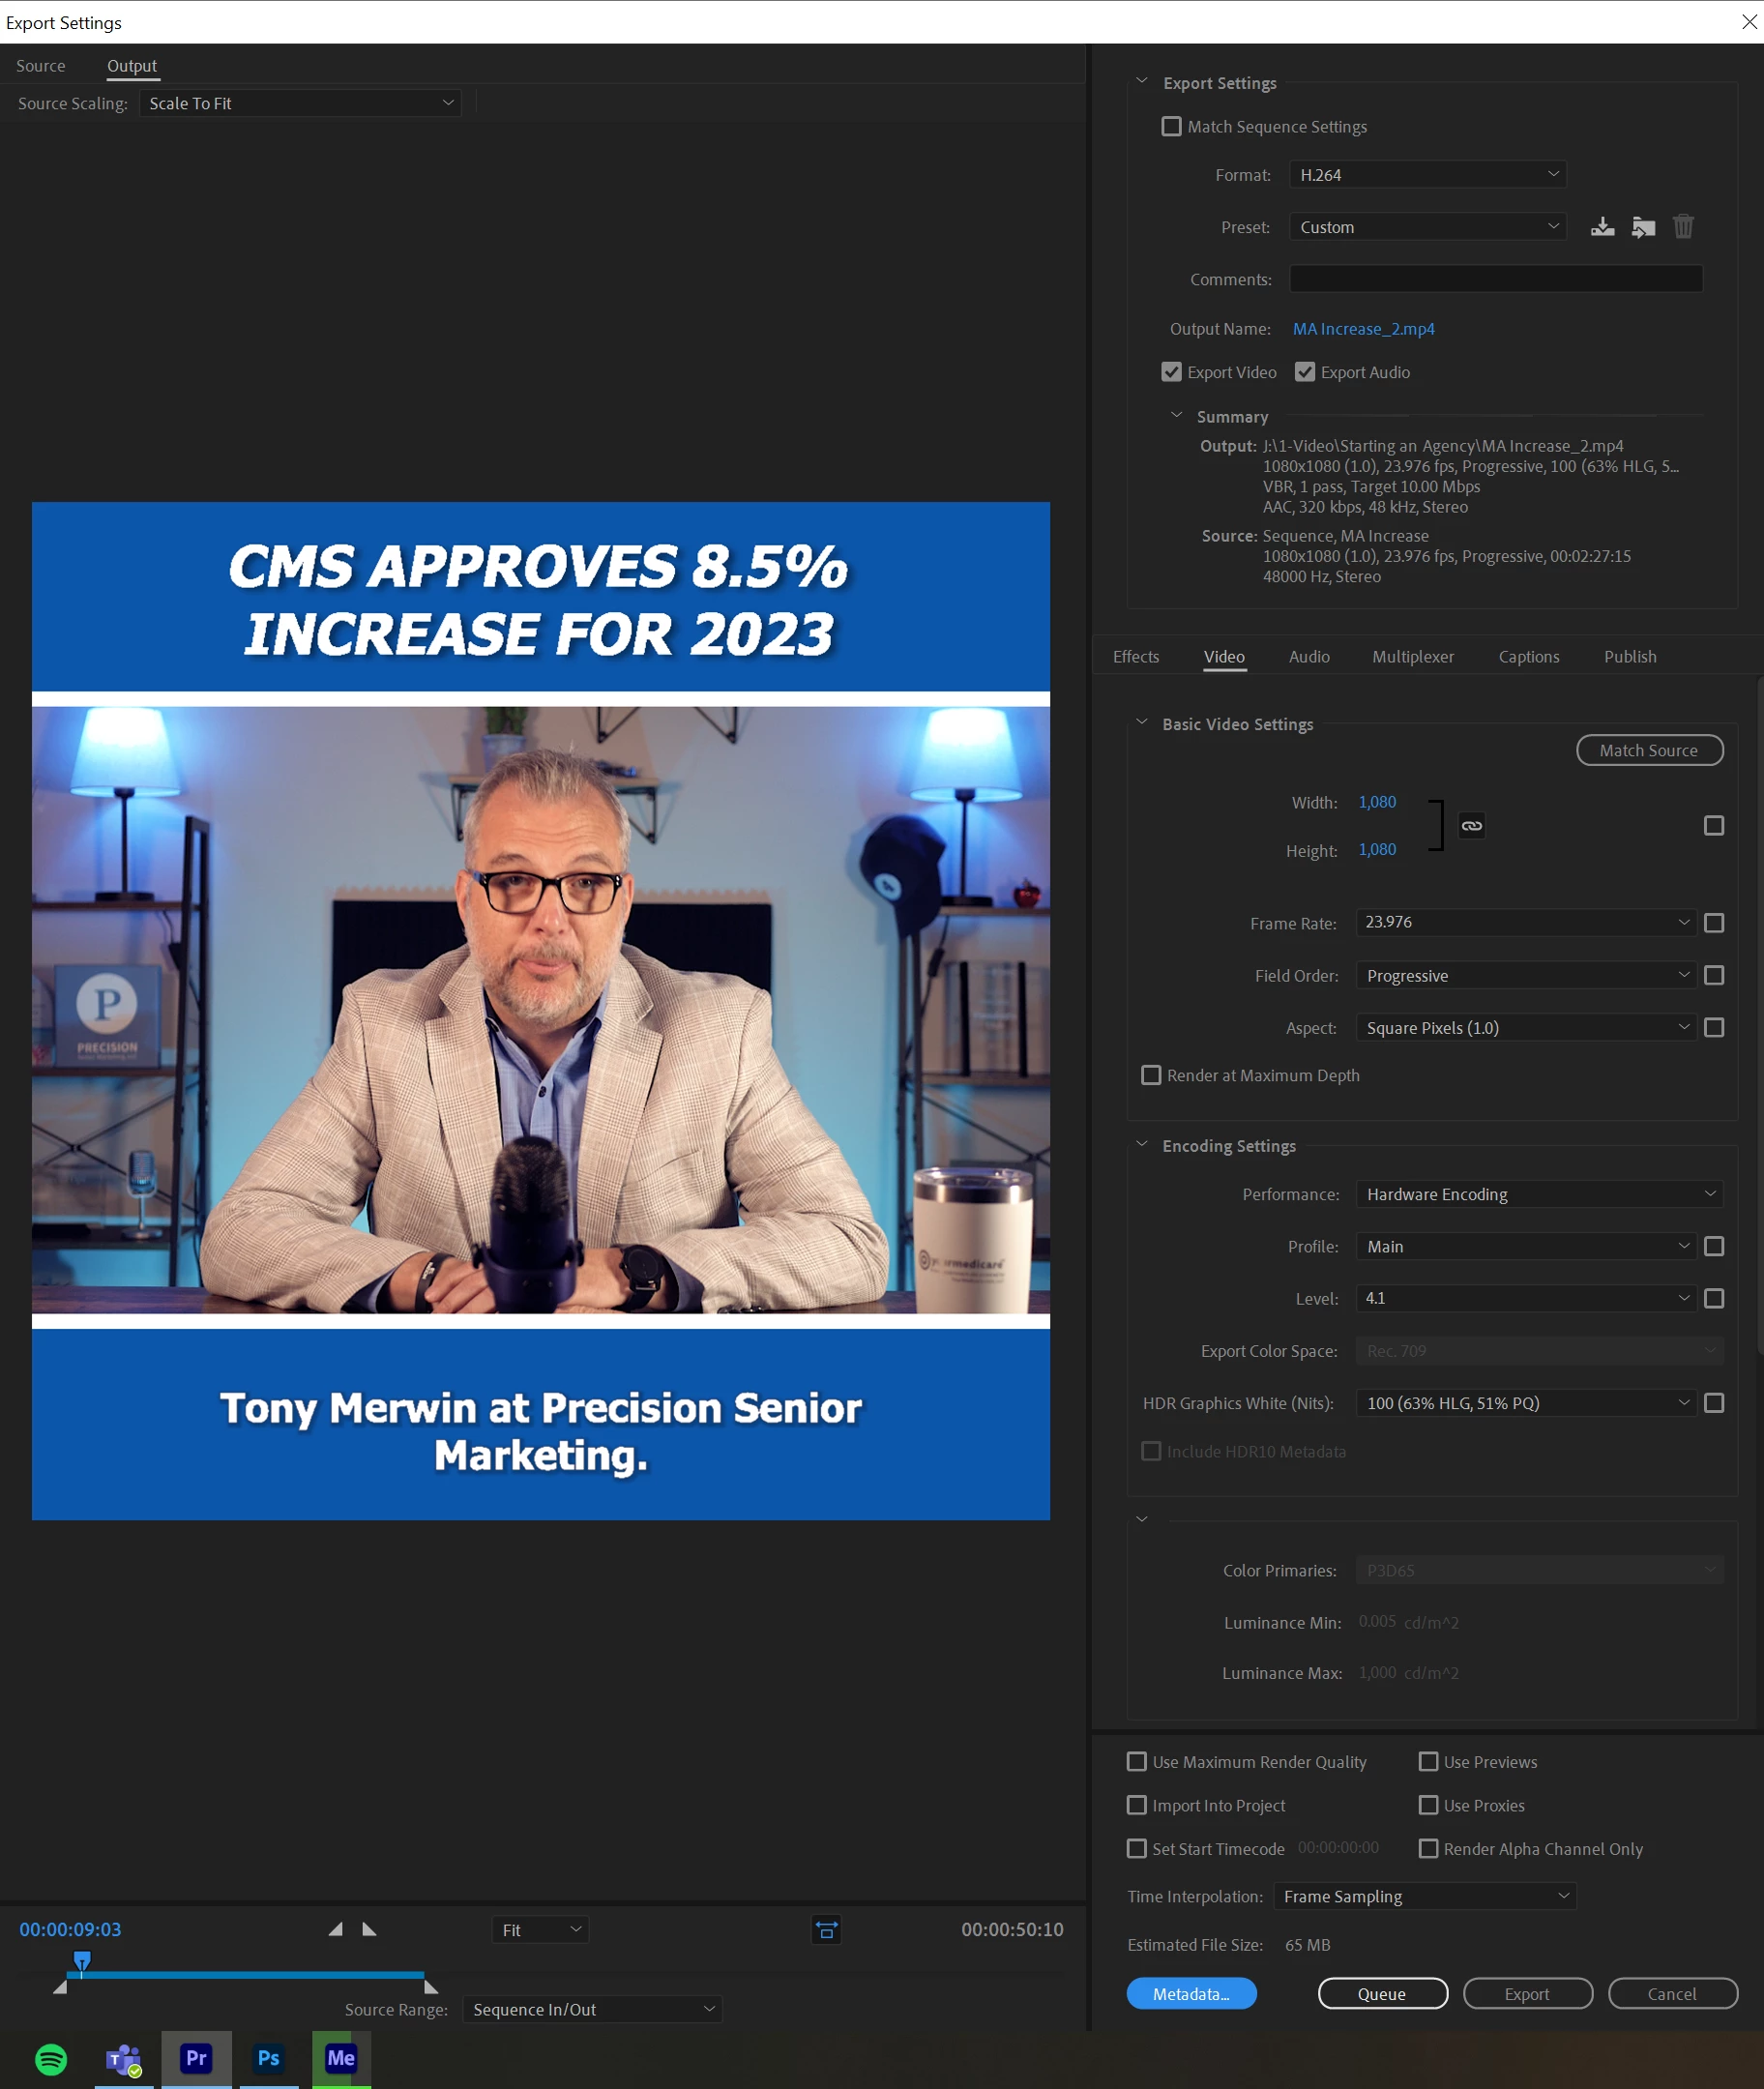This screenshot has width=1764, height=2089.
Task: Switch to the Audio tab
Action: [x=1309, y=657]
